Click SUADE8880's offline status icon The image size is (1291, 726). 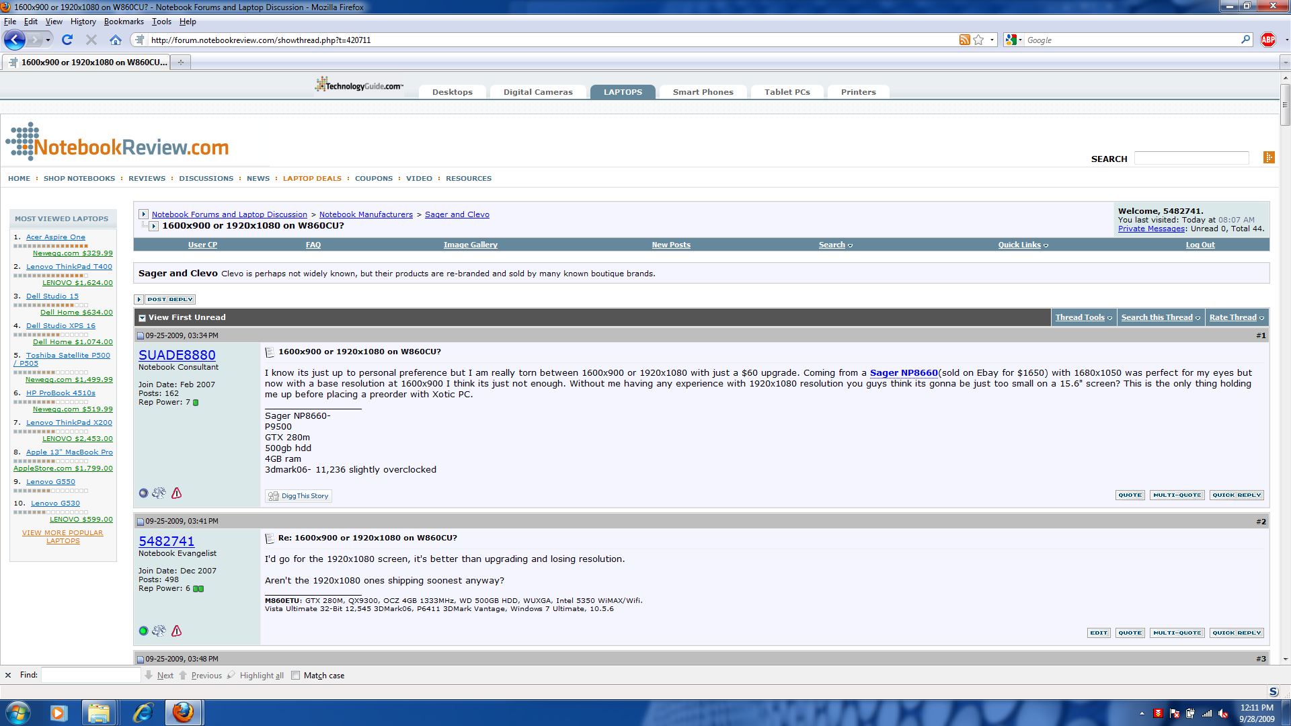(x=143, y=493)
